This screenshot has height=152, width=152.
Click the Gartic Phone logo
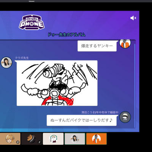tap(32, 22)
